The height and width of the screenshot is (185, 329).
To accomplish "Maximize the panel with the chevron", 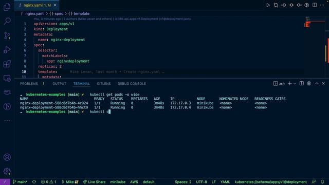I will pyautogui.click(x=317, y=83).
